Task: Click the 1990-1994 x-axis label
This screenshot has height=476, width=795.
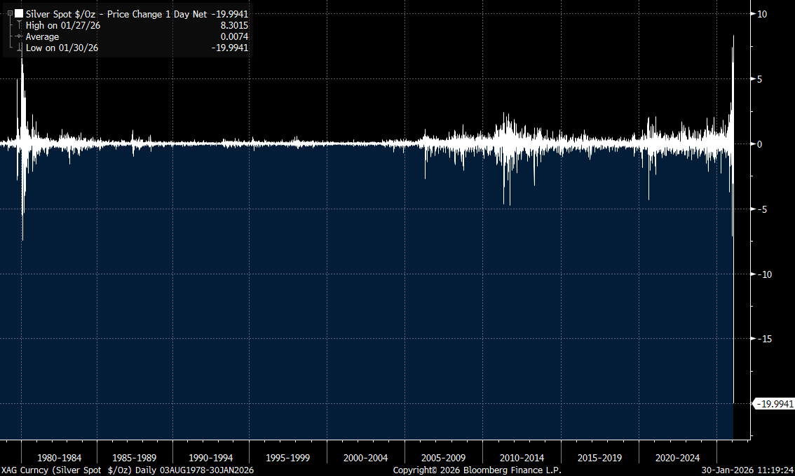Action: pyautogui.click(x=211, y=458)
